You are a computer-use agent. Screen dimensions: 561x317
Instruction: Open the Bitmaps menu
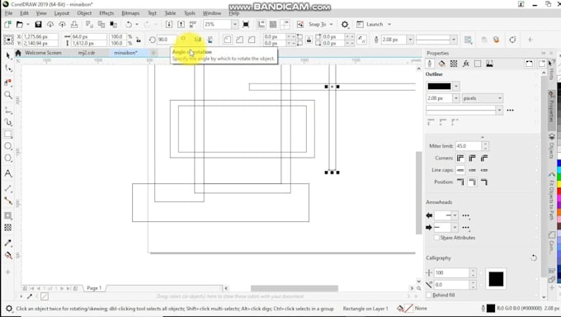pyautogui.click(x=130, y=13)
